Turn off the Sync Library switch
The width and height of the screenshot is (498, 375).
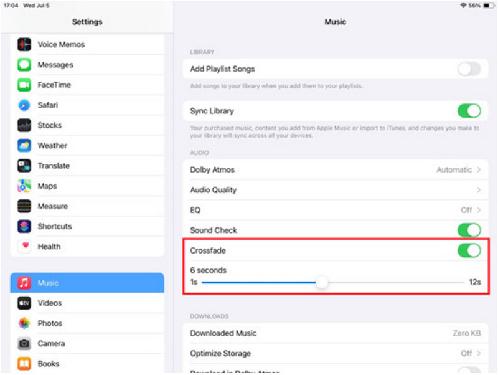coord(469,111)
